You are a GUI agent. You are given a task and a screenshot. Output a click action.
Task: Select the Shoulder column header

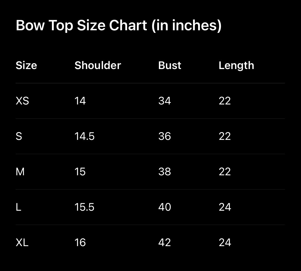(98, 65)
